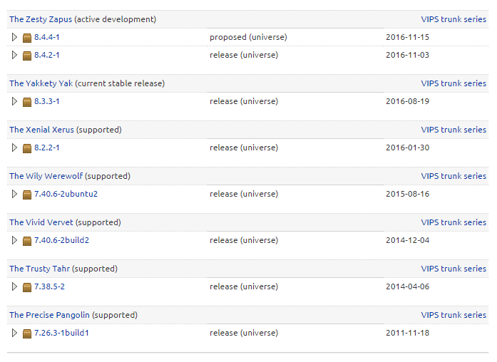Click the package icon beside 7.38.5-2
Viewport: 497px width, 362px height.
[x=27, y=287]
